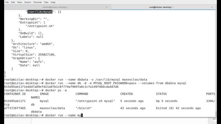Click the VirtualSize 359827196 value
221x124 pixels.
pos(46,55)
